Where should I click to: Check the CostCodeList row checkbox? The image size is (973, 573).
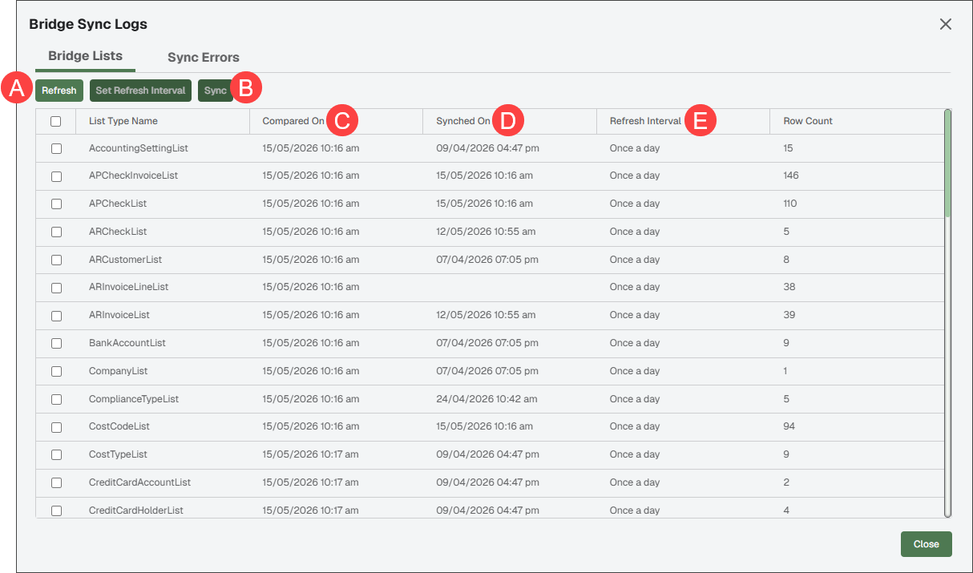pos(56,426)
